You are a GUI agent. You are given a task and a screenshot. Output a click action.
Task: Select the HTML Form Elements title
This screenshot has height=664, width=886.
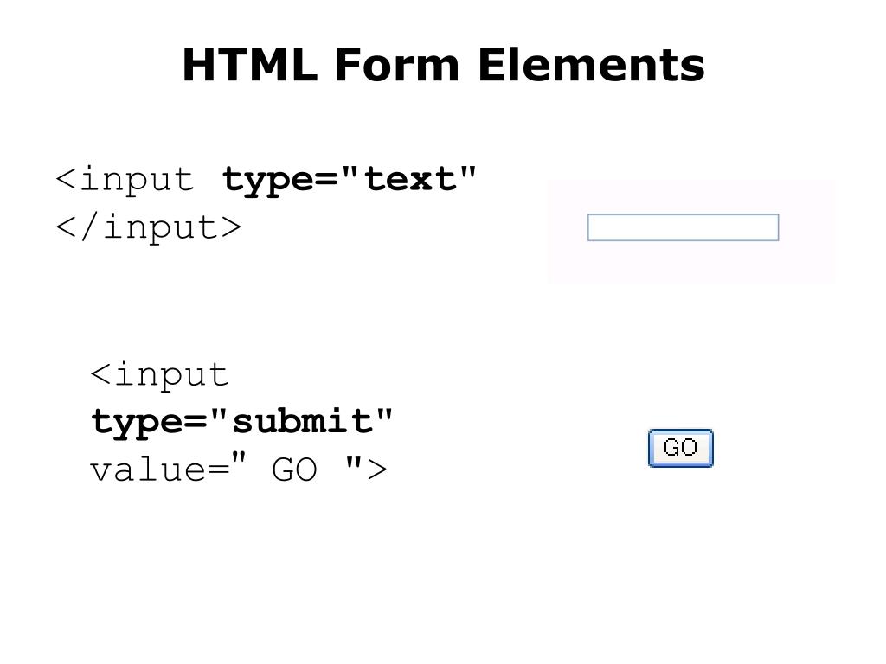click(x=444, y=65)
